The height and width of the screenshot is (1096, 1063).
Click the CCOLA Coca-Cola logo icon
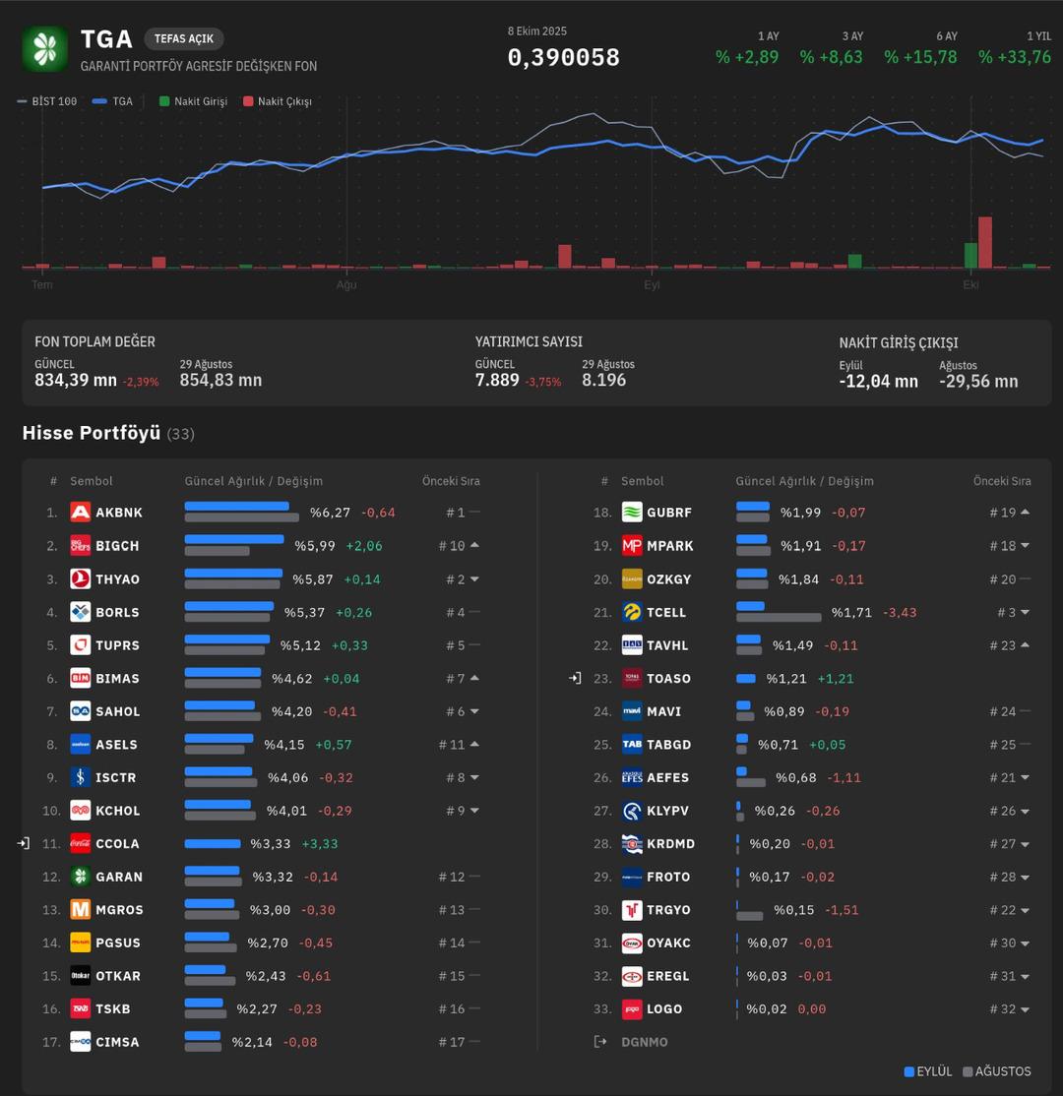[81, 843]
